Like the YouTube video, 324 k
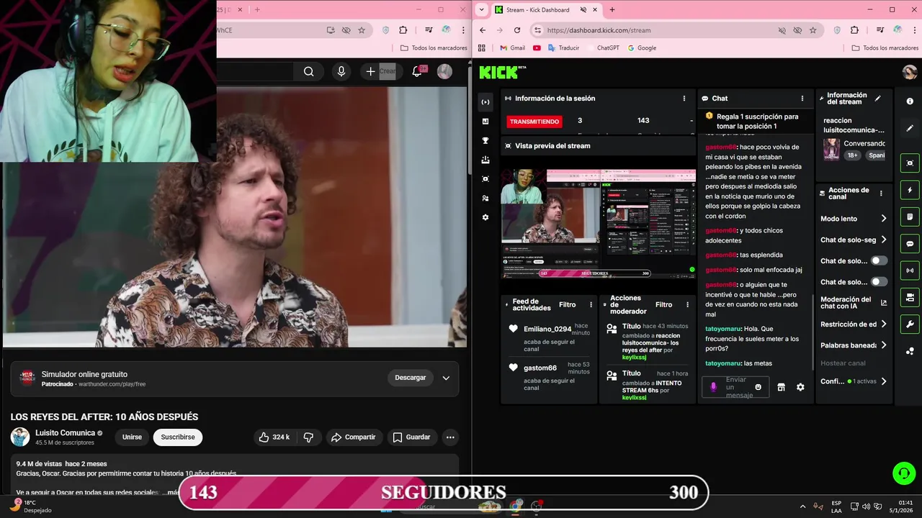 pos(274,437)
